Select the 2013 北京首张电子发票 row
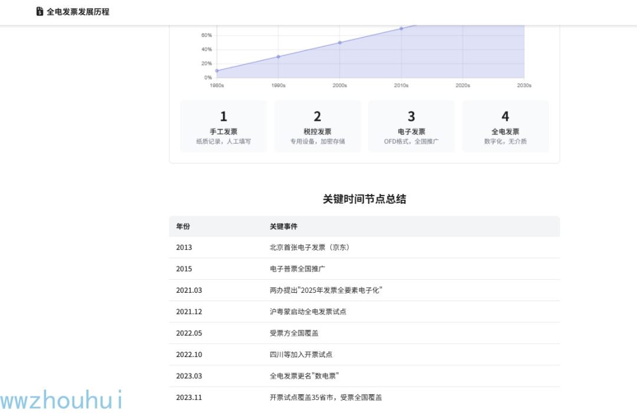The image size is (637, 413). coord(365,247)
